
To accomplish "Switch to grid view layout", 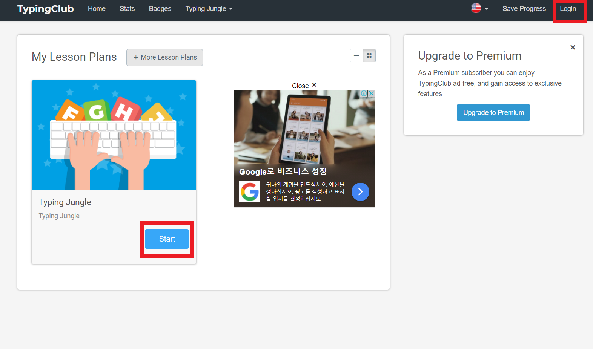I will coord(369,56).
